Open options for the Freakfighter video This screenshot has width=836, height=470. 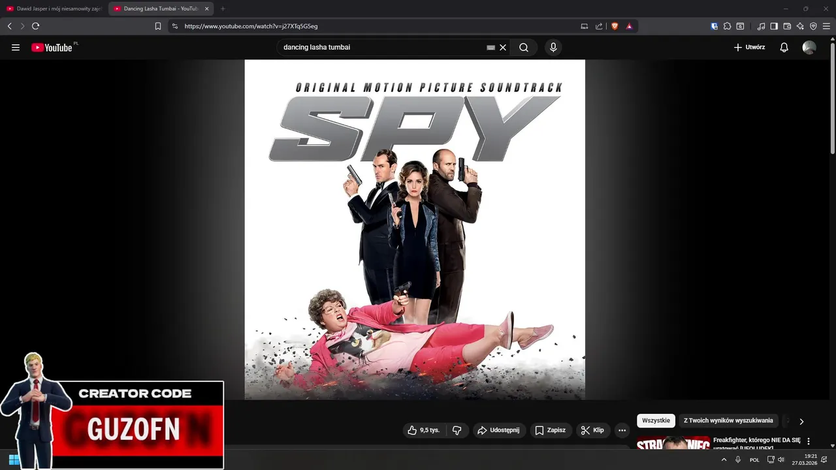[x=809, y=441]
